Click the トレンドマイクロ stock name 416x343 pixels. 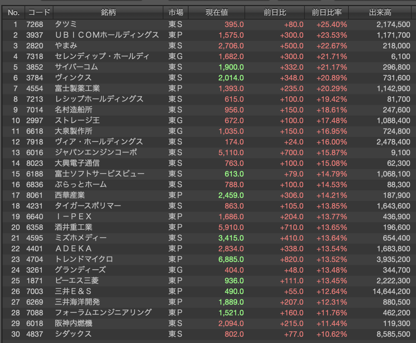point(84,260)
